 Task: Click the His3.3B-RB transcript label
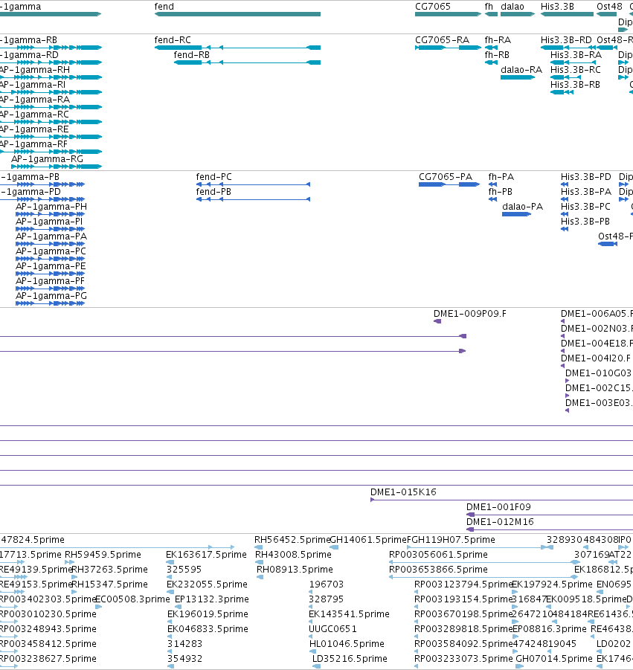(x=575, y=85)
